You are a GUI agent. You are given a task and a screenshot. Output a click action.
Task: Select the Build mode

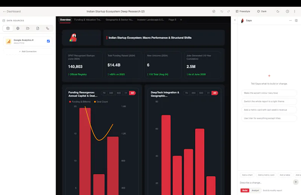point(245,190)
